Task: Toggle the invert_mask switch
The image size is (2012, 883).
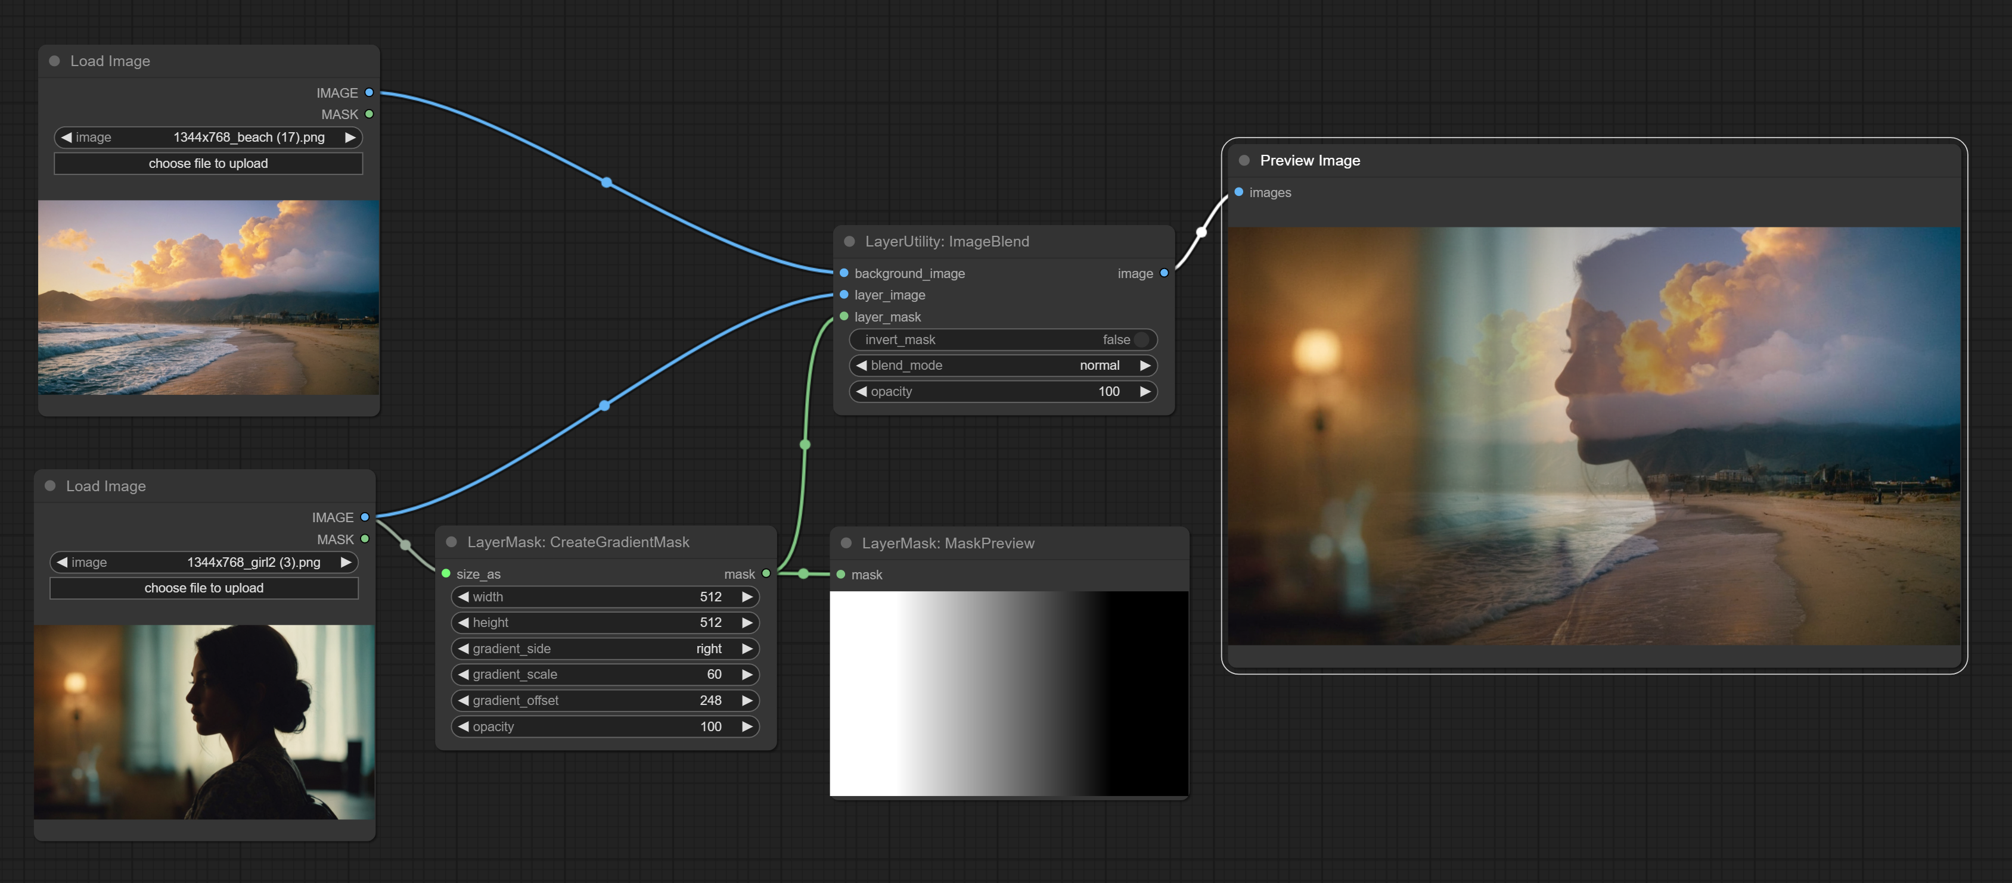Action: click(x=1141, y=339)
